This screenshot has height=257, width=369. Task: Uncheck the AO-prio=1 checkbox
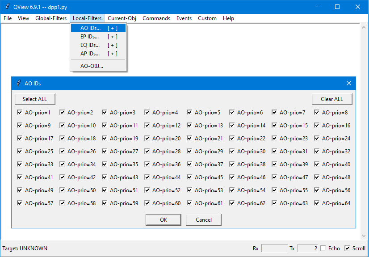[20, 113]
